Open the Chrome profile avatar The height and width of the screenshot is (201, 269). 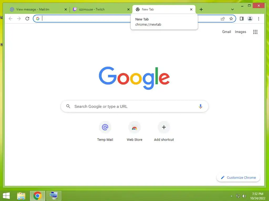[x=250, y=19]
